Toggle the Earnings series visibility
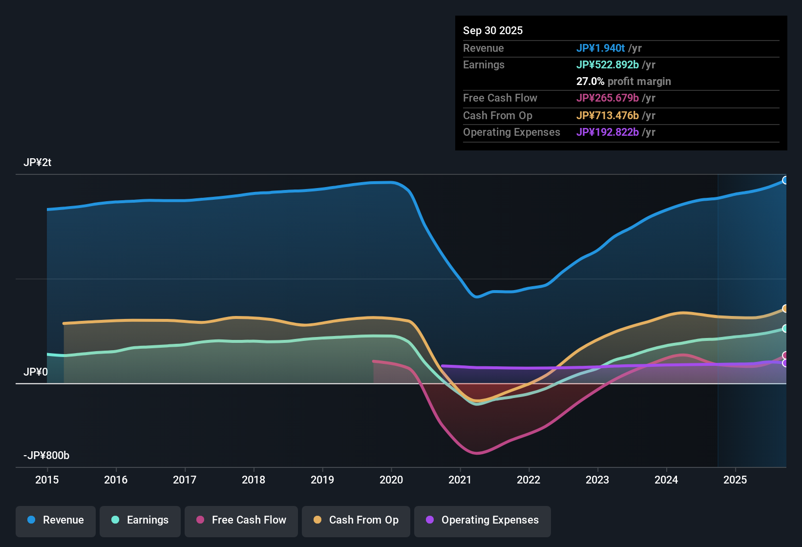Screen dimensions: 802x547 pos(140,520)
